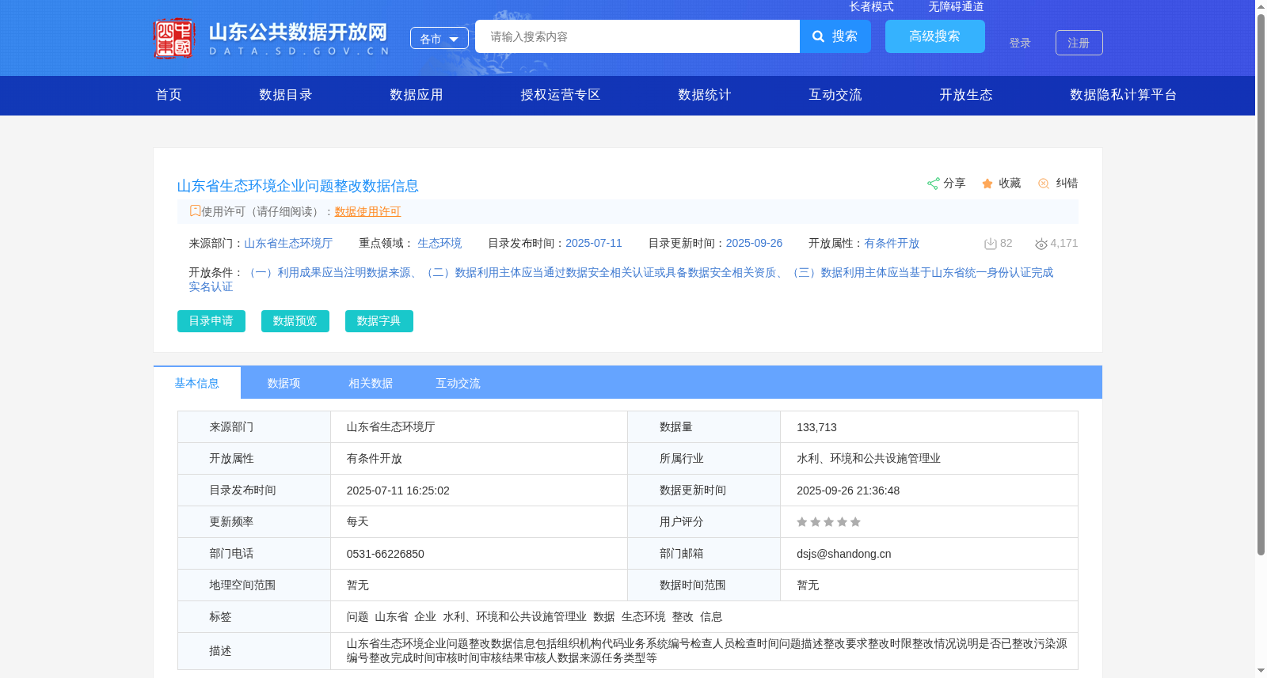Open 数据目录 navigation menu item
The width and height of the screenshot is (1267, 678).
click(x=286, y=95)
